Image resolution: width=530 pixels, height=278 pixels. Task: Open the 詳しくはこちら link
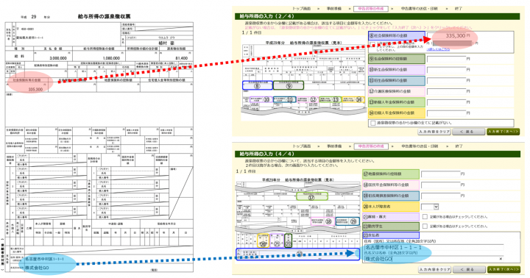[x=439, y=49]
